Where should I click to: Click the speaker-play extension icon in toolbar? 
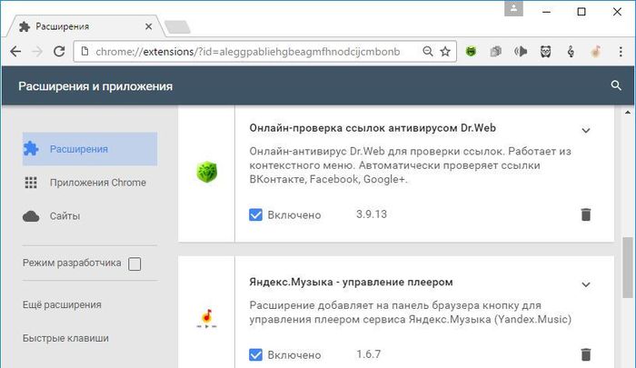click(521, 52)
